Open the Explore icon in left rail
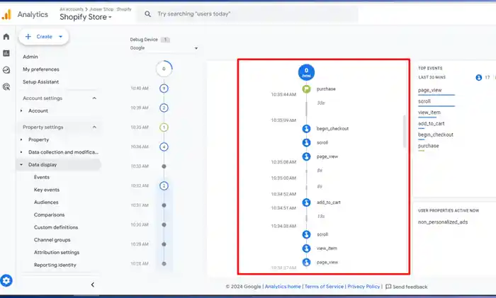This screenshot has width=496, height=298. point(6,70)
